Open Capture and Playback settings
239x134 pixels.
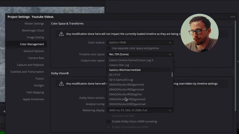point(30,65)
